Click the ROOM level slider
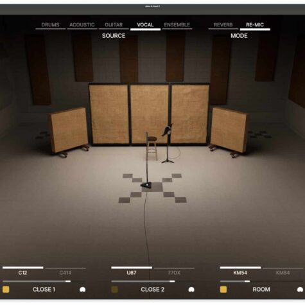This screenshot has height=305, width=305. pyautogui.click(x=261, y=281)
